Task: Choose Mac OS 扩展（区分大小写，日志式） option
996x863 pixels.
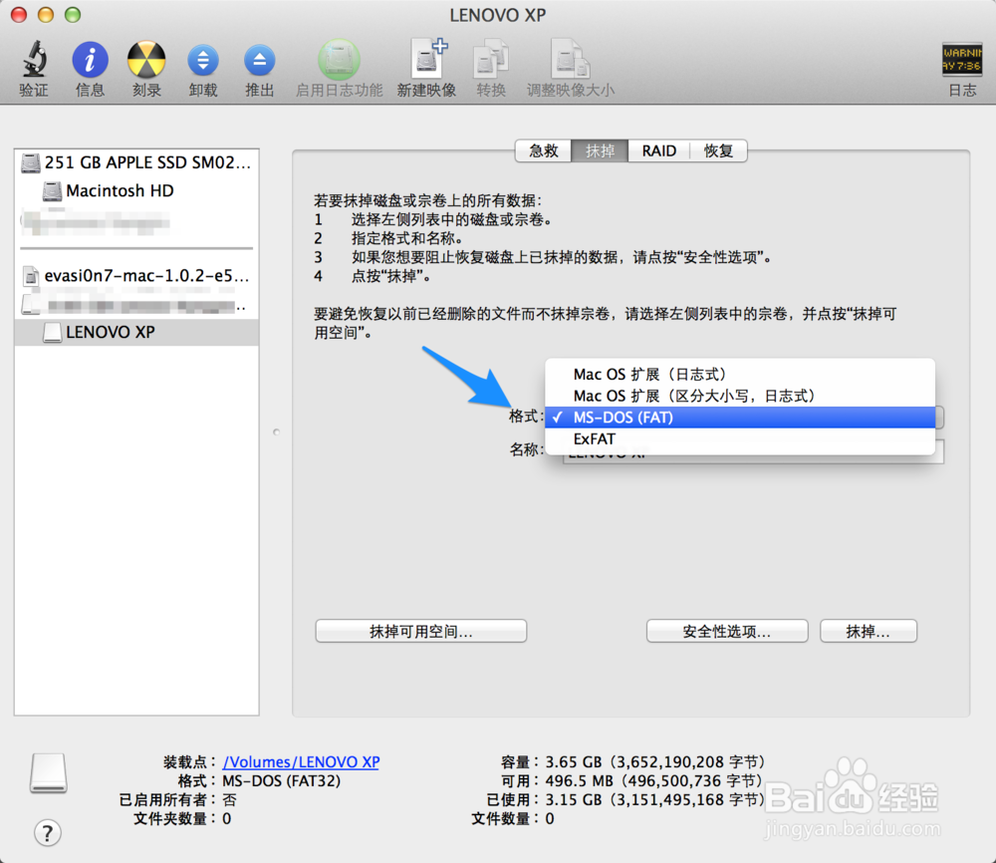Action: [740, 396]
